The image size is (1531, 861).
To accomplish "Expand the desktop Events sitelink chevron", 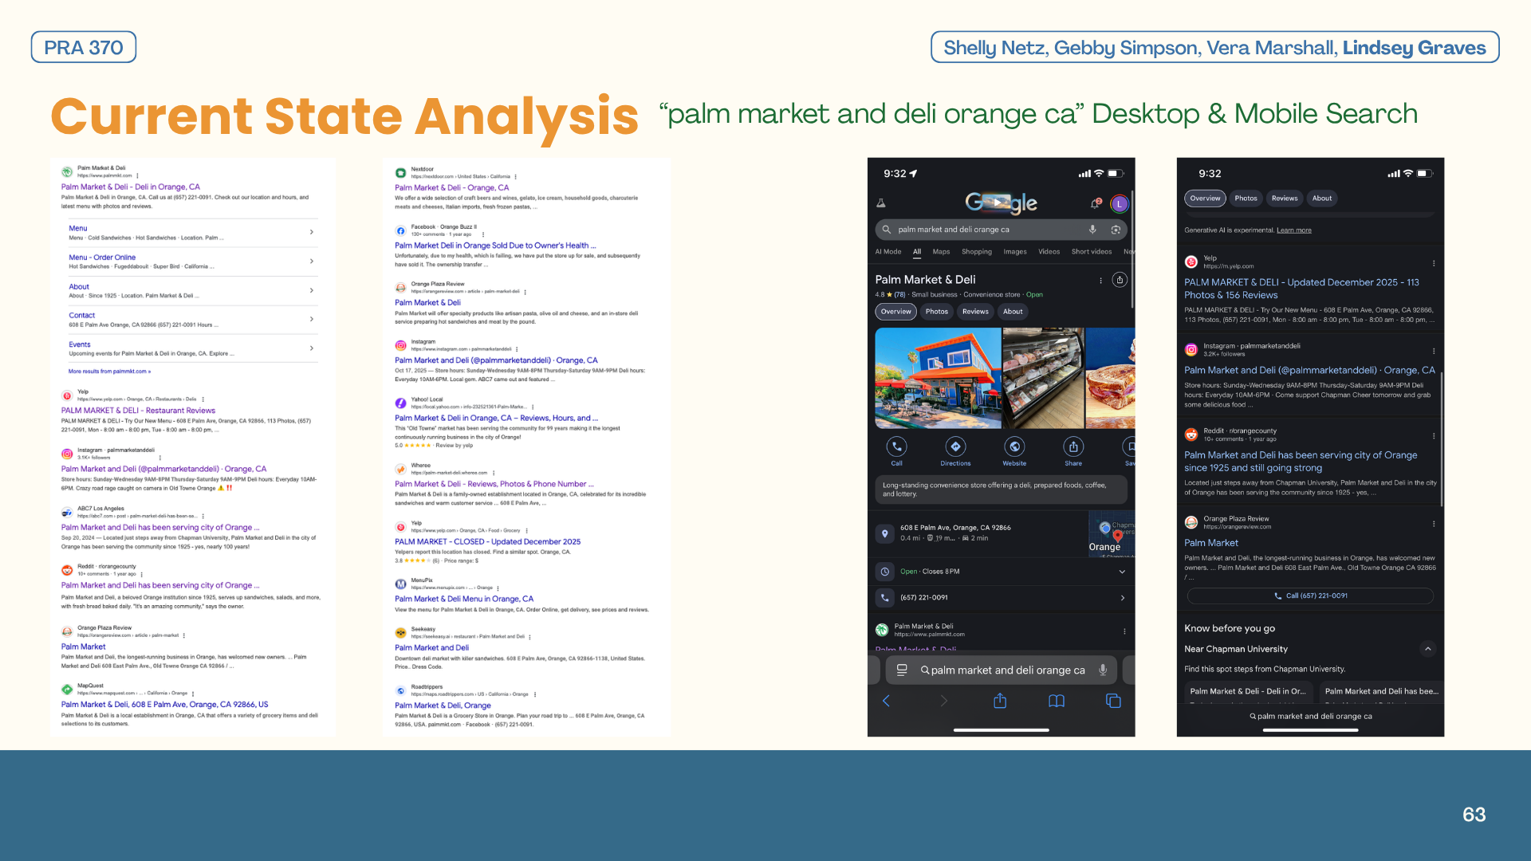I will 312,348.
